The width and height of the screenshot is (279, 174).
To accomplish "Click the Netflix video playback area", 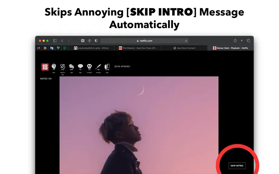I will pos(139,125).
